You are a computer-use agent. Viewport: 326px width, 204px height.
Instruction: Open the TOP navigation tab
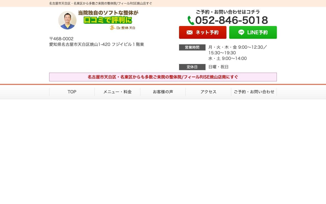(72, 92)
